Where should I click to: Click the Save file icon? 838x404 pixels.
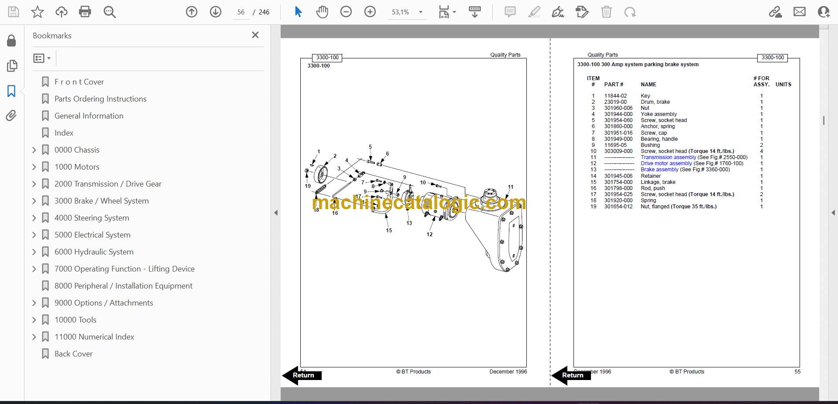coord(14,12)
